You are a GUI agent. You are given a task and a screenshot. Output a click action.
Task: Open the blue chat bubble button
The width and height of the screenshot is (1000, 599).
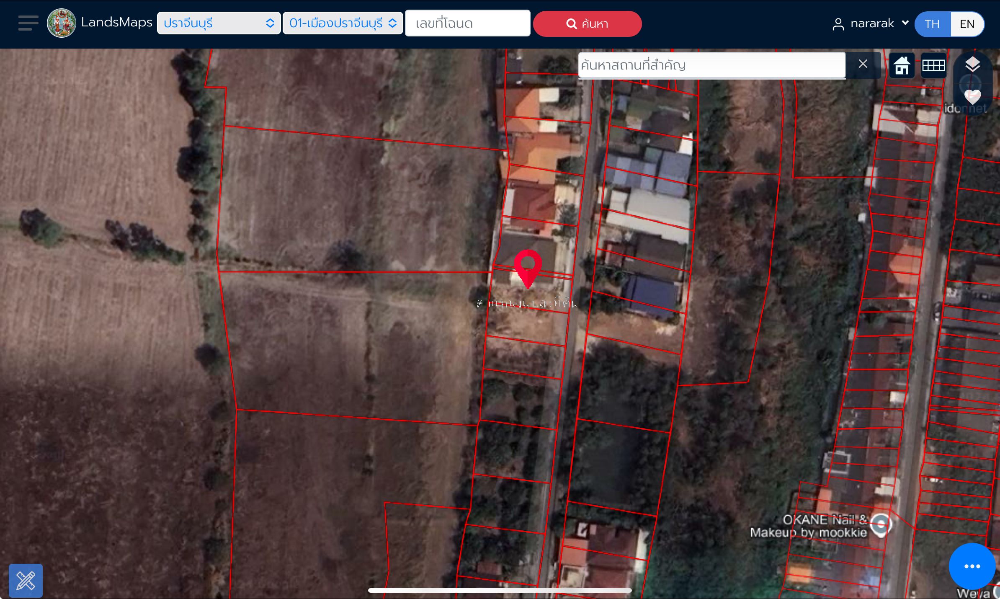click(972, 566)
